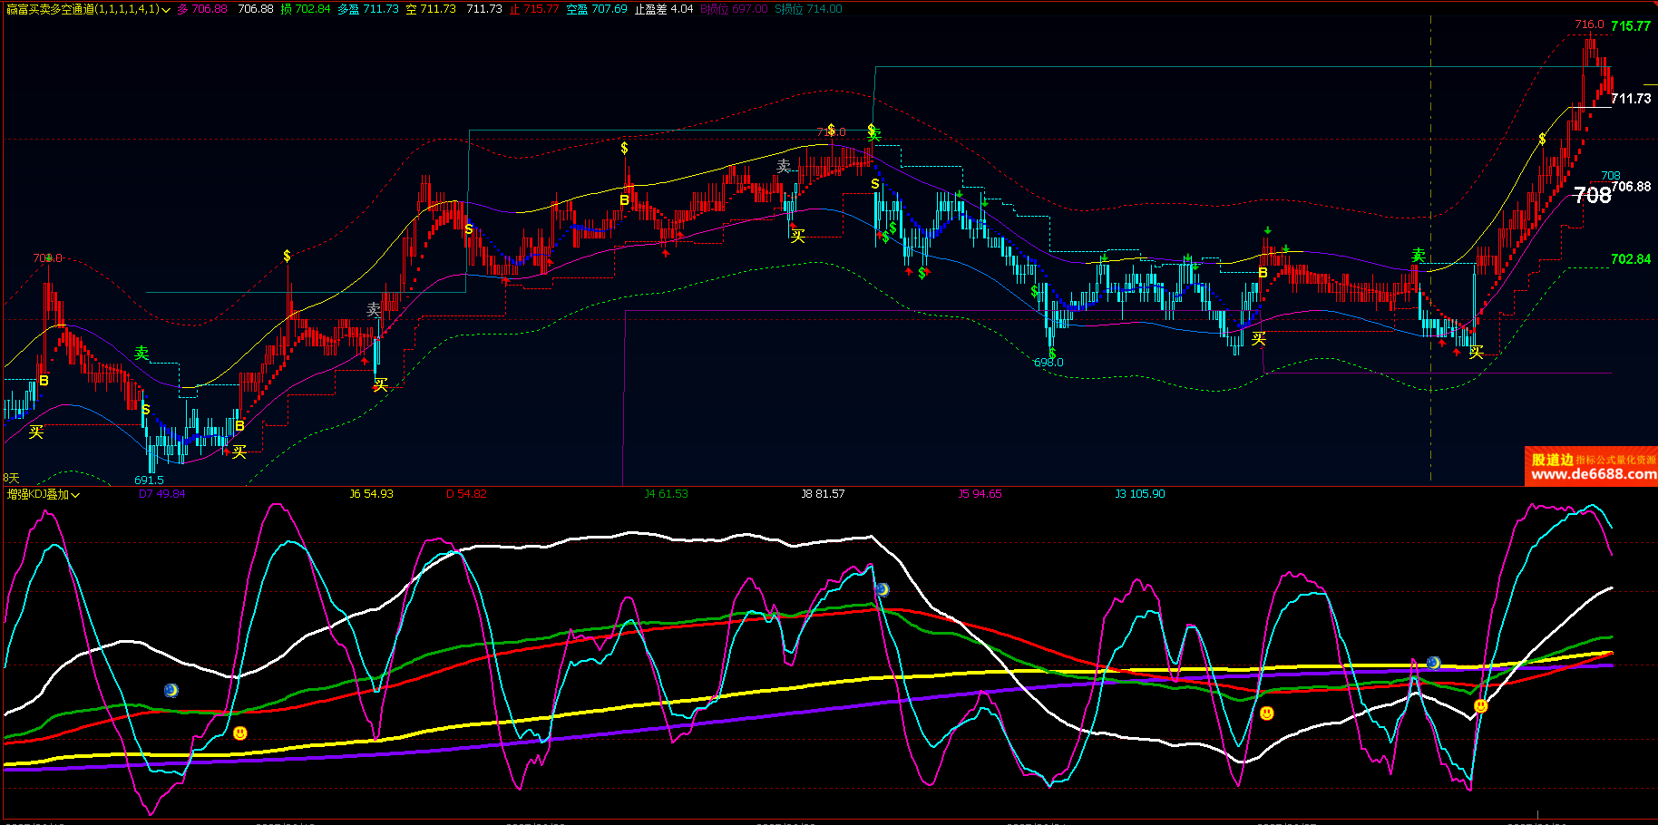This screenshot has width=1658, height=825.
Task: Select the J3 105.90 indicator value label
Action: pyautogui.click(x=1139, y=494)
